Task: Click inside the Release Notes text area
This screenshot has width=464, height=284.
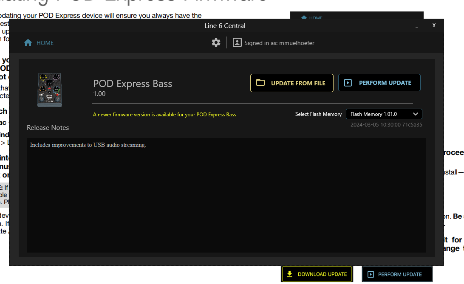Action: tap(226, 195)
